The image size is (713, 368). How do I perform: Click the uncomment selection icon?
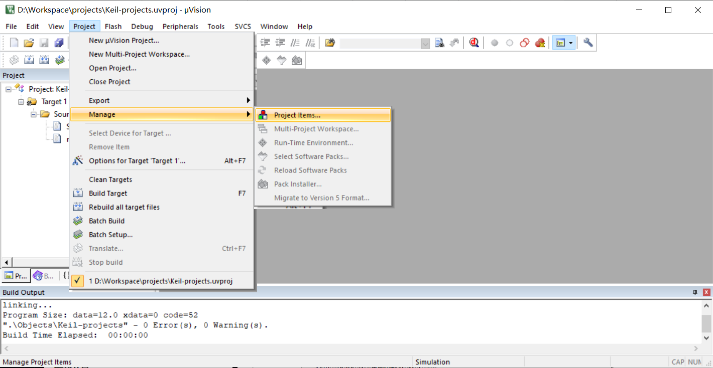pos(310,43)
